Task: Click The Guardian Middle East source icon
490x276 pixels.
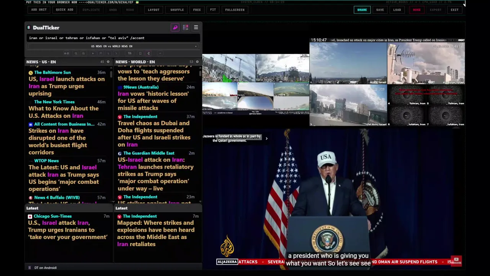Action: point(120,153)
